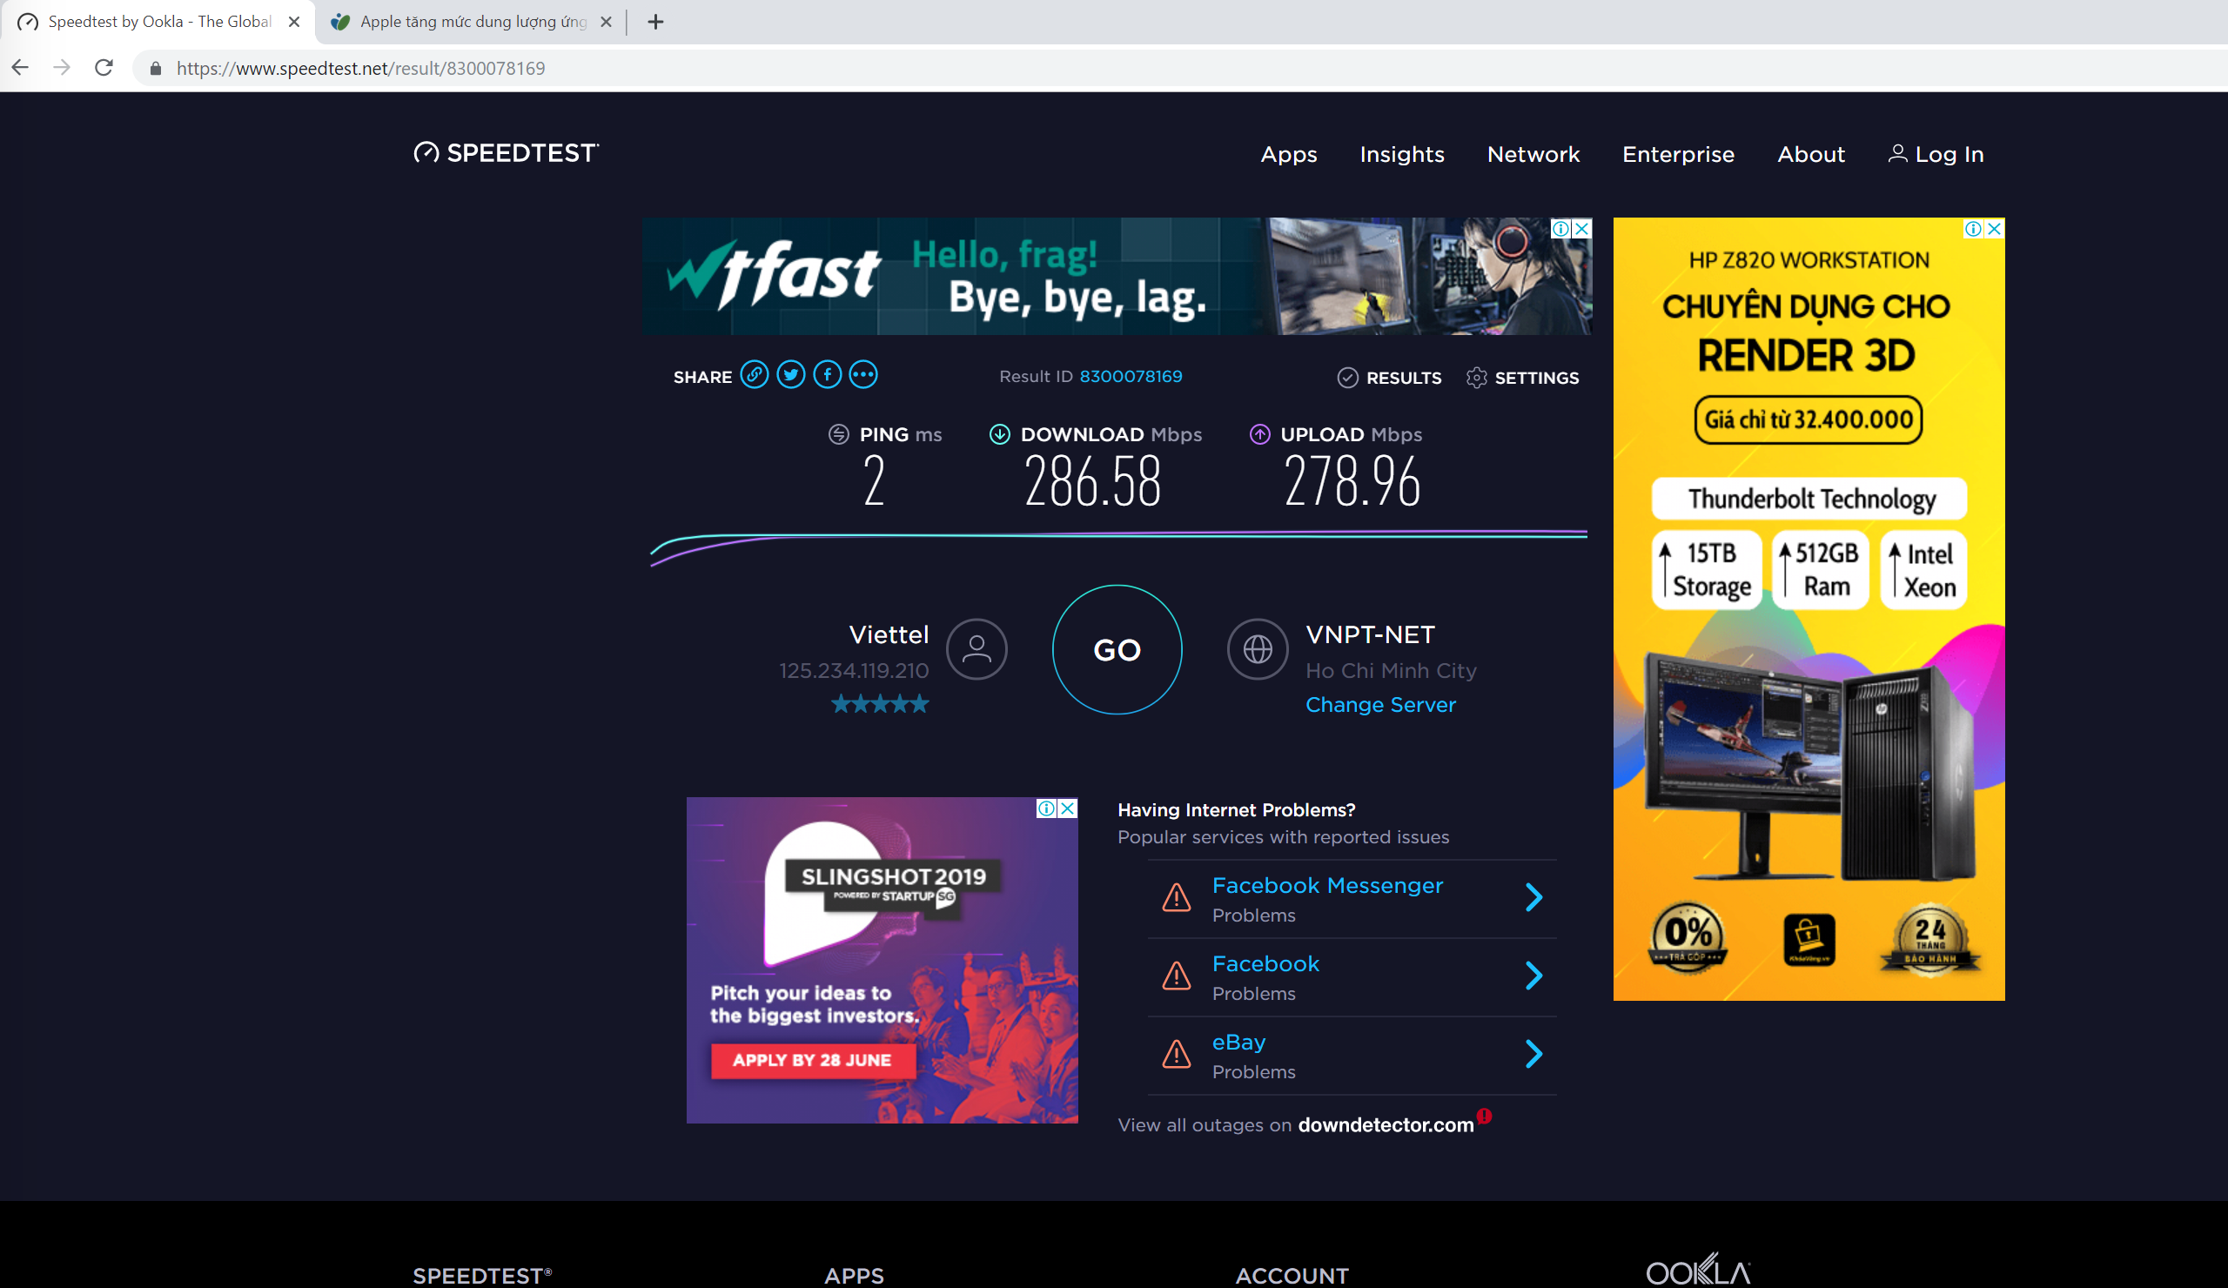Click Result ID 8300078169 link
This screenshot has width=2228, height=1288.
point(1130,376)
